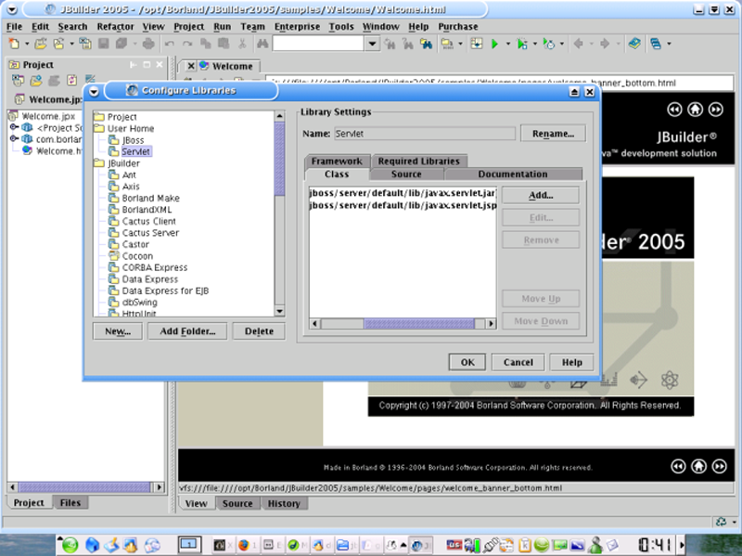Viewport: 742px width, 556px height.
Task: Open the Refactor menu
Action: 115,27
